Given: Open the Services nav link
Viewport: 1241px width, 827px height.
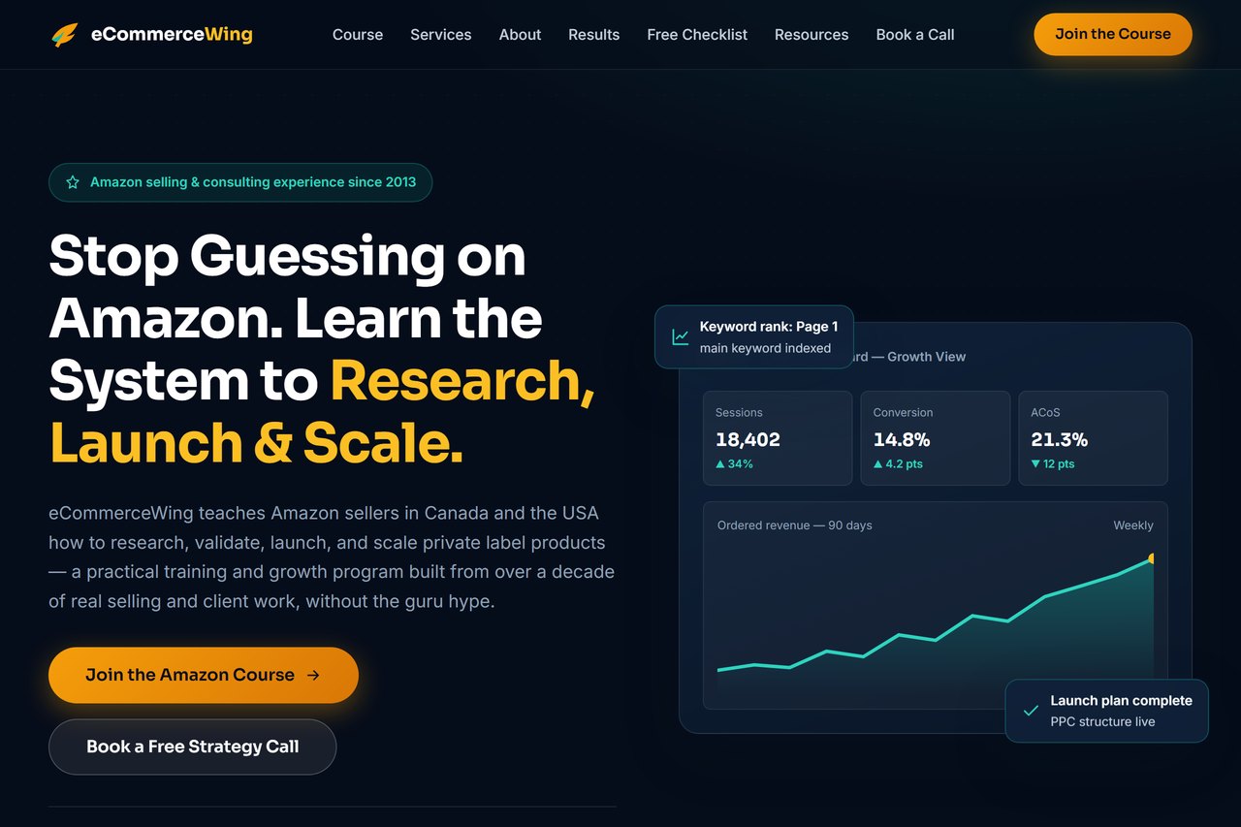Looking at the screenshot, I should tap(441, 35).
